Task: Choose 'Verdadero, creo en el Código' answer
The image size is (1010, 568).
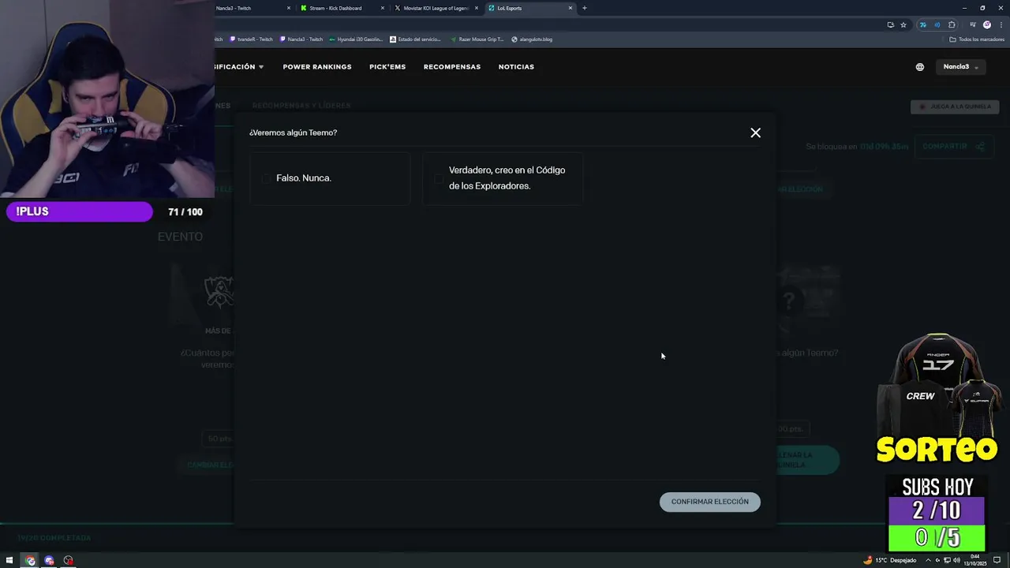Action: click(503, 178)
